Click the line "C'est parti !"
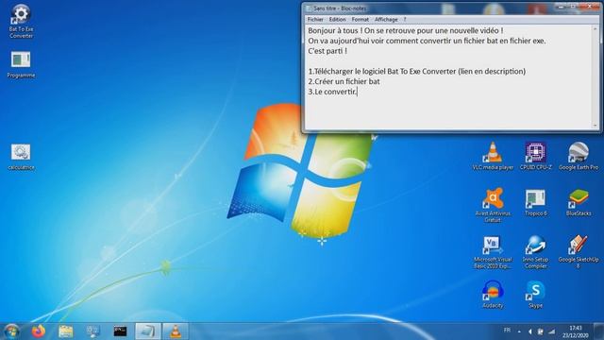The image size is (604, 340). coord(327,51)
